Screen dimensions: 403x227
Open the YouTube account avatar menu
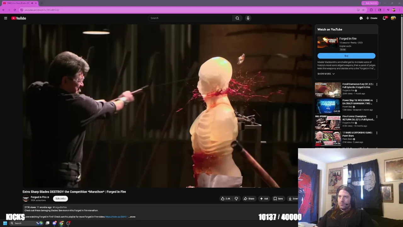click(393, 18)
